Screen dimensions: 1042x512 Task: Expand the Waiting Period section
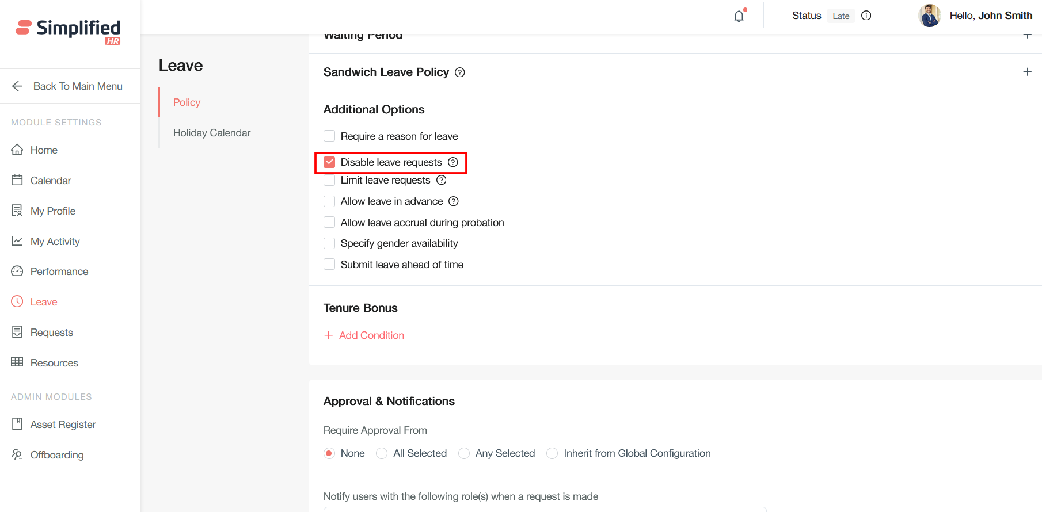[x=1027, y=36]
